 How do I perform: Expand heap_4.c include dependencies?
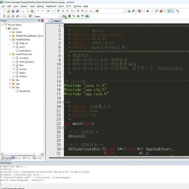point(14,43)
